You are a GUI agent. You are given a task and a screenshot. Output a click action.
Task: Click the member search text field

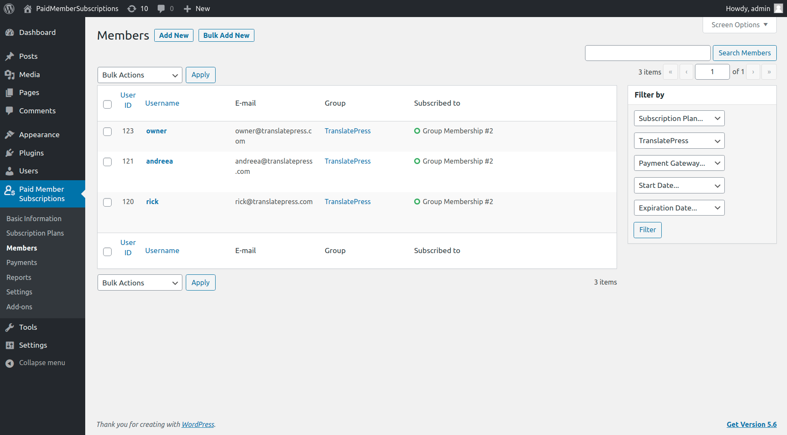(647, 53)
